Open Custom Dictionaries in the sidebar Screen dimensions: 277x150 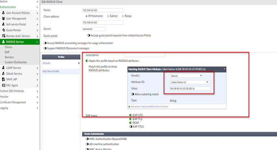click(x=16, y=62)
